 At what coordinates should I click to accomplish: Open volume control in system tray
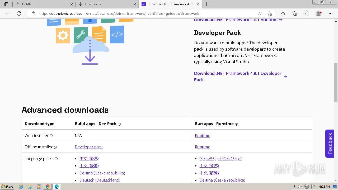pyautogui.click(x=301, y=187)
